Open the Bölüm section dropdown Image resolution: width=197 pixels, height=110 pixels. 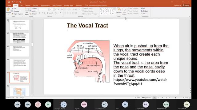coord(33,14)
